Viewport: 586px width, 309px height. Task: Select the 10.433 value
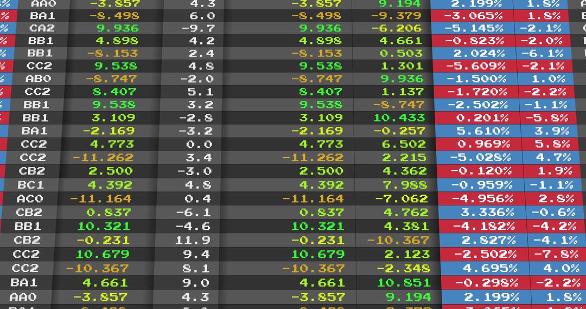pyautogui.click(x=399, y=118)
